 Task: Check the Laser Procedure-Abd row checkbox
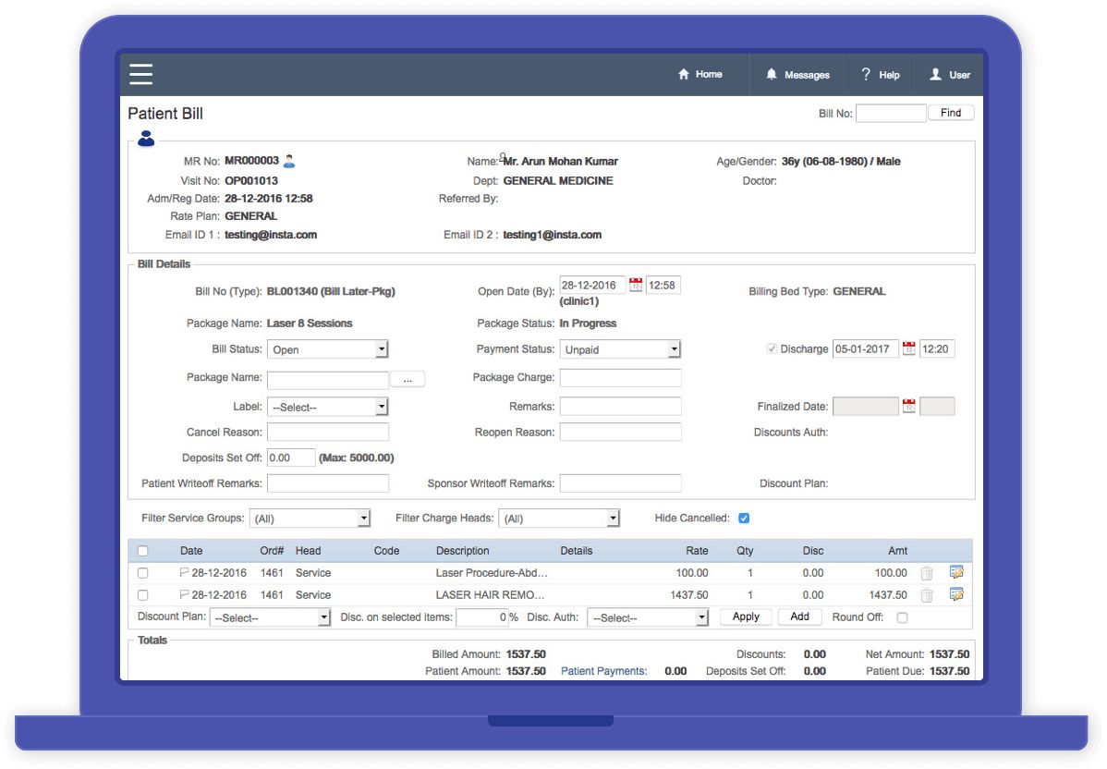pos(142,573)
